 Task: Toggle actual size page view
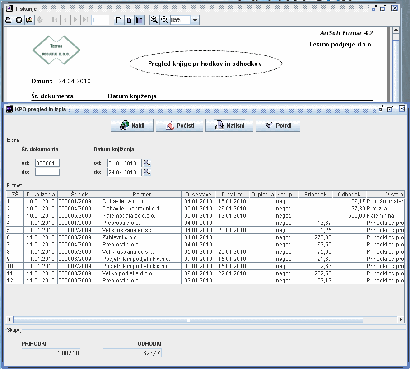[x=119, y=20]
